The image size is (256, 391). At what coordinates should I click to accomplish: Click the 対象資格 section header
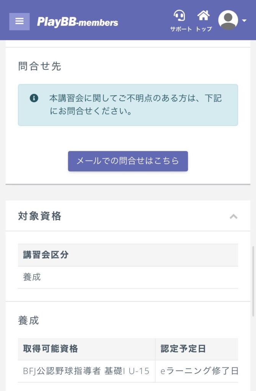[x=40, y=216]
